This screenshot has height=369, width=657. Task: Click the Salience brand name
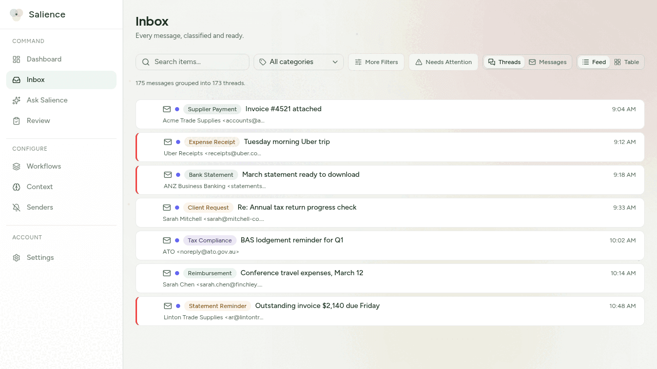pyautogui.click(x=47, y=15)
